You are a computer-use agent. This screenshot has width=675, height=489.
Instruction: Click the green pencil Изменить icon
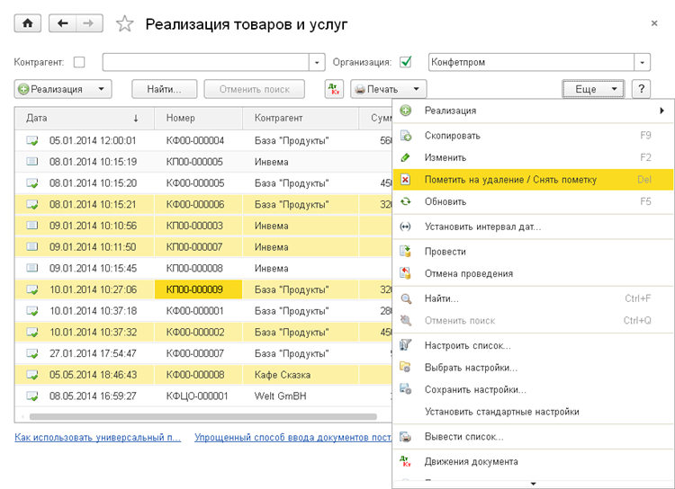pyautogui.click(x=406, y=157)
